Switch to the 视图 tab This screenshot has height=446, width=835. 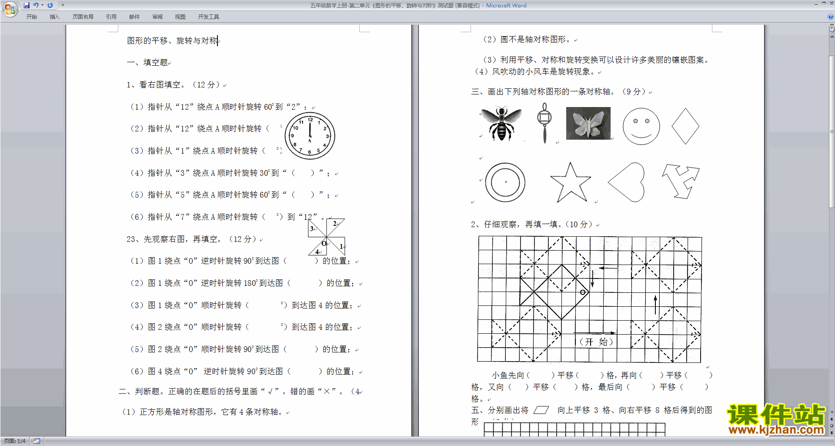(x=180, y=17)
